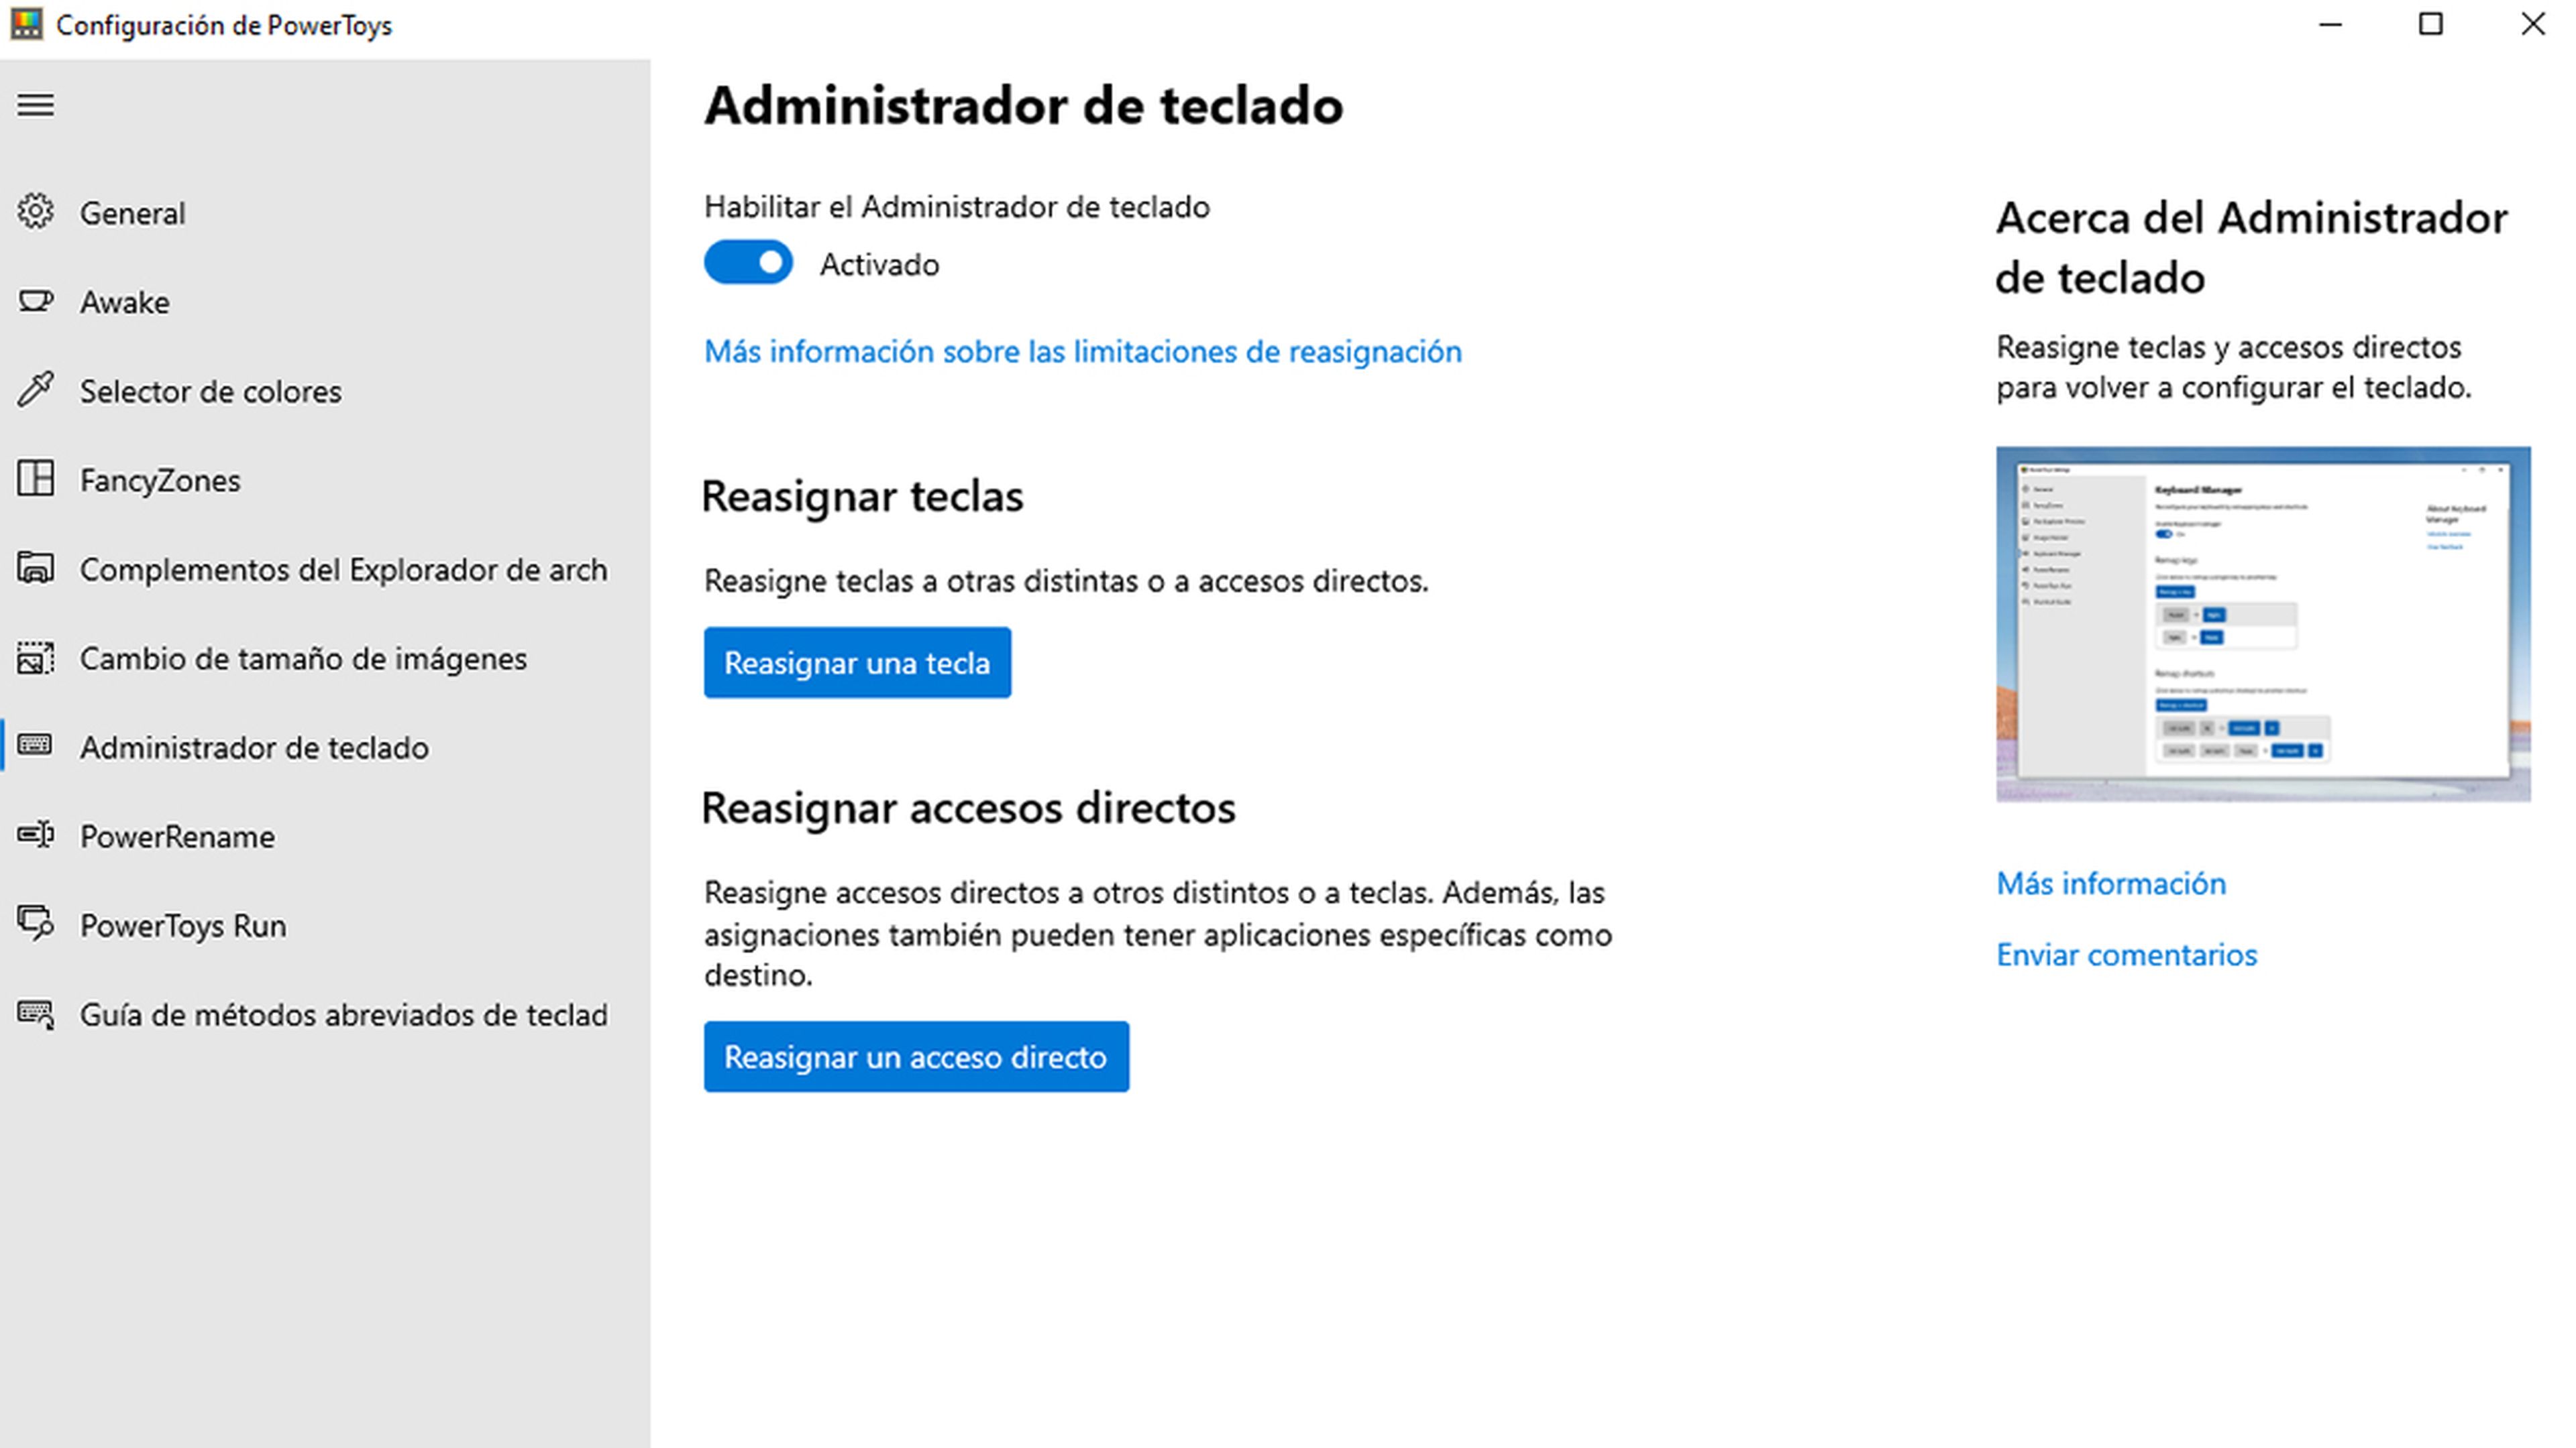Image resolution: width=2576 pixels, height=1448 pixels.
Task: Open the PowerRename page
Action: pos(325,835)
